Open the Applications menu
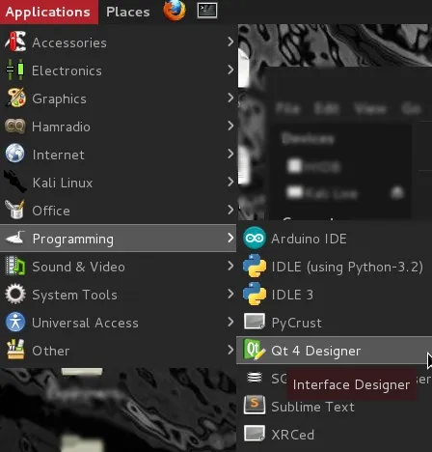432x452 pixels. [x=49, y=12]
